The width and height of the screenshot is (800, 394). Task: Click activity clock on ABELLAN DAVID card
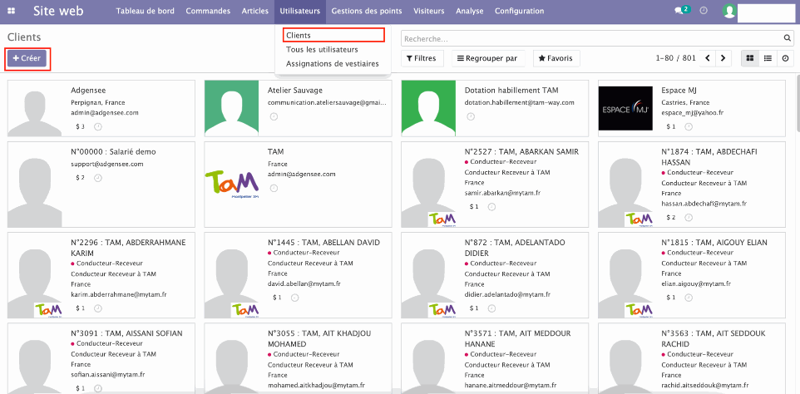coord(295,298)
